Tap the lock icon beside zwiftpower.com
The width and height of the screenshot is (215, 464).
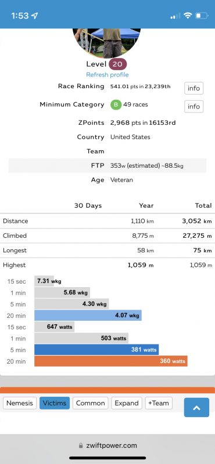80,445
